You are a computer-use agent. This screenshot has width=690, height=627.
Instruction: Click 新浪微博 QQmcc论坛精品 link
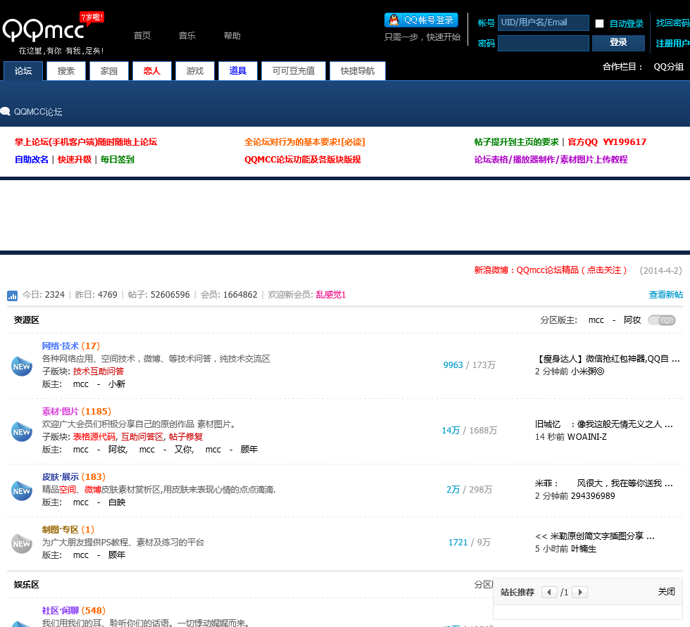pyautogui.click(x=551, y=270)
